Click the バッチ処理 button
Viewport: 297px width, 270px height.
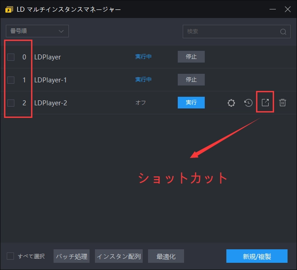coord(72,256)
